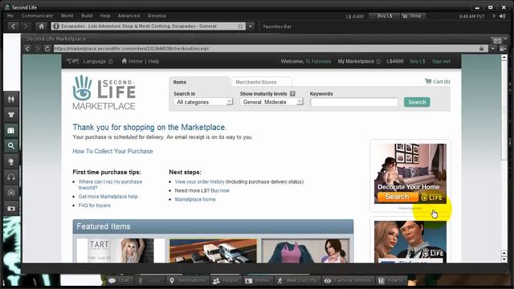514x289 pixels.
Task: Toggle How to in the bottom toolbar
Action: coord(391,280)
